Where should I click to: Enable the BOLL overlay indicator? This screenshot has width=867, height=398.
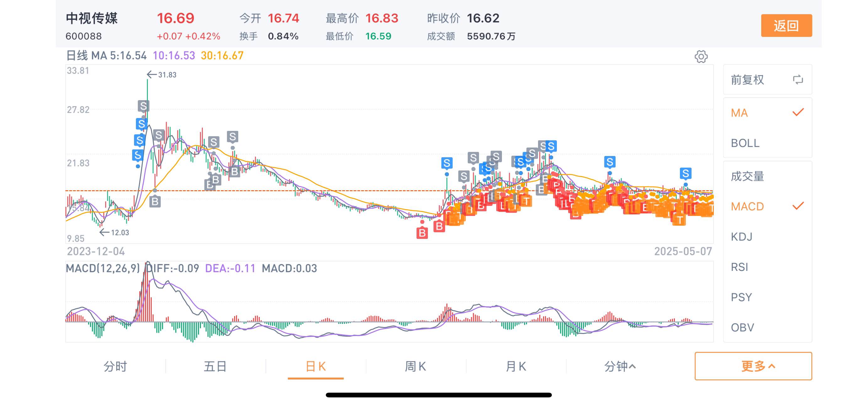click(767, 143)
